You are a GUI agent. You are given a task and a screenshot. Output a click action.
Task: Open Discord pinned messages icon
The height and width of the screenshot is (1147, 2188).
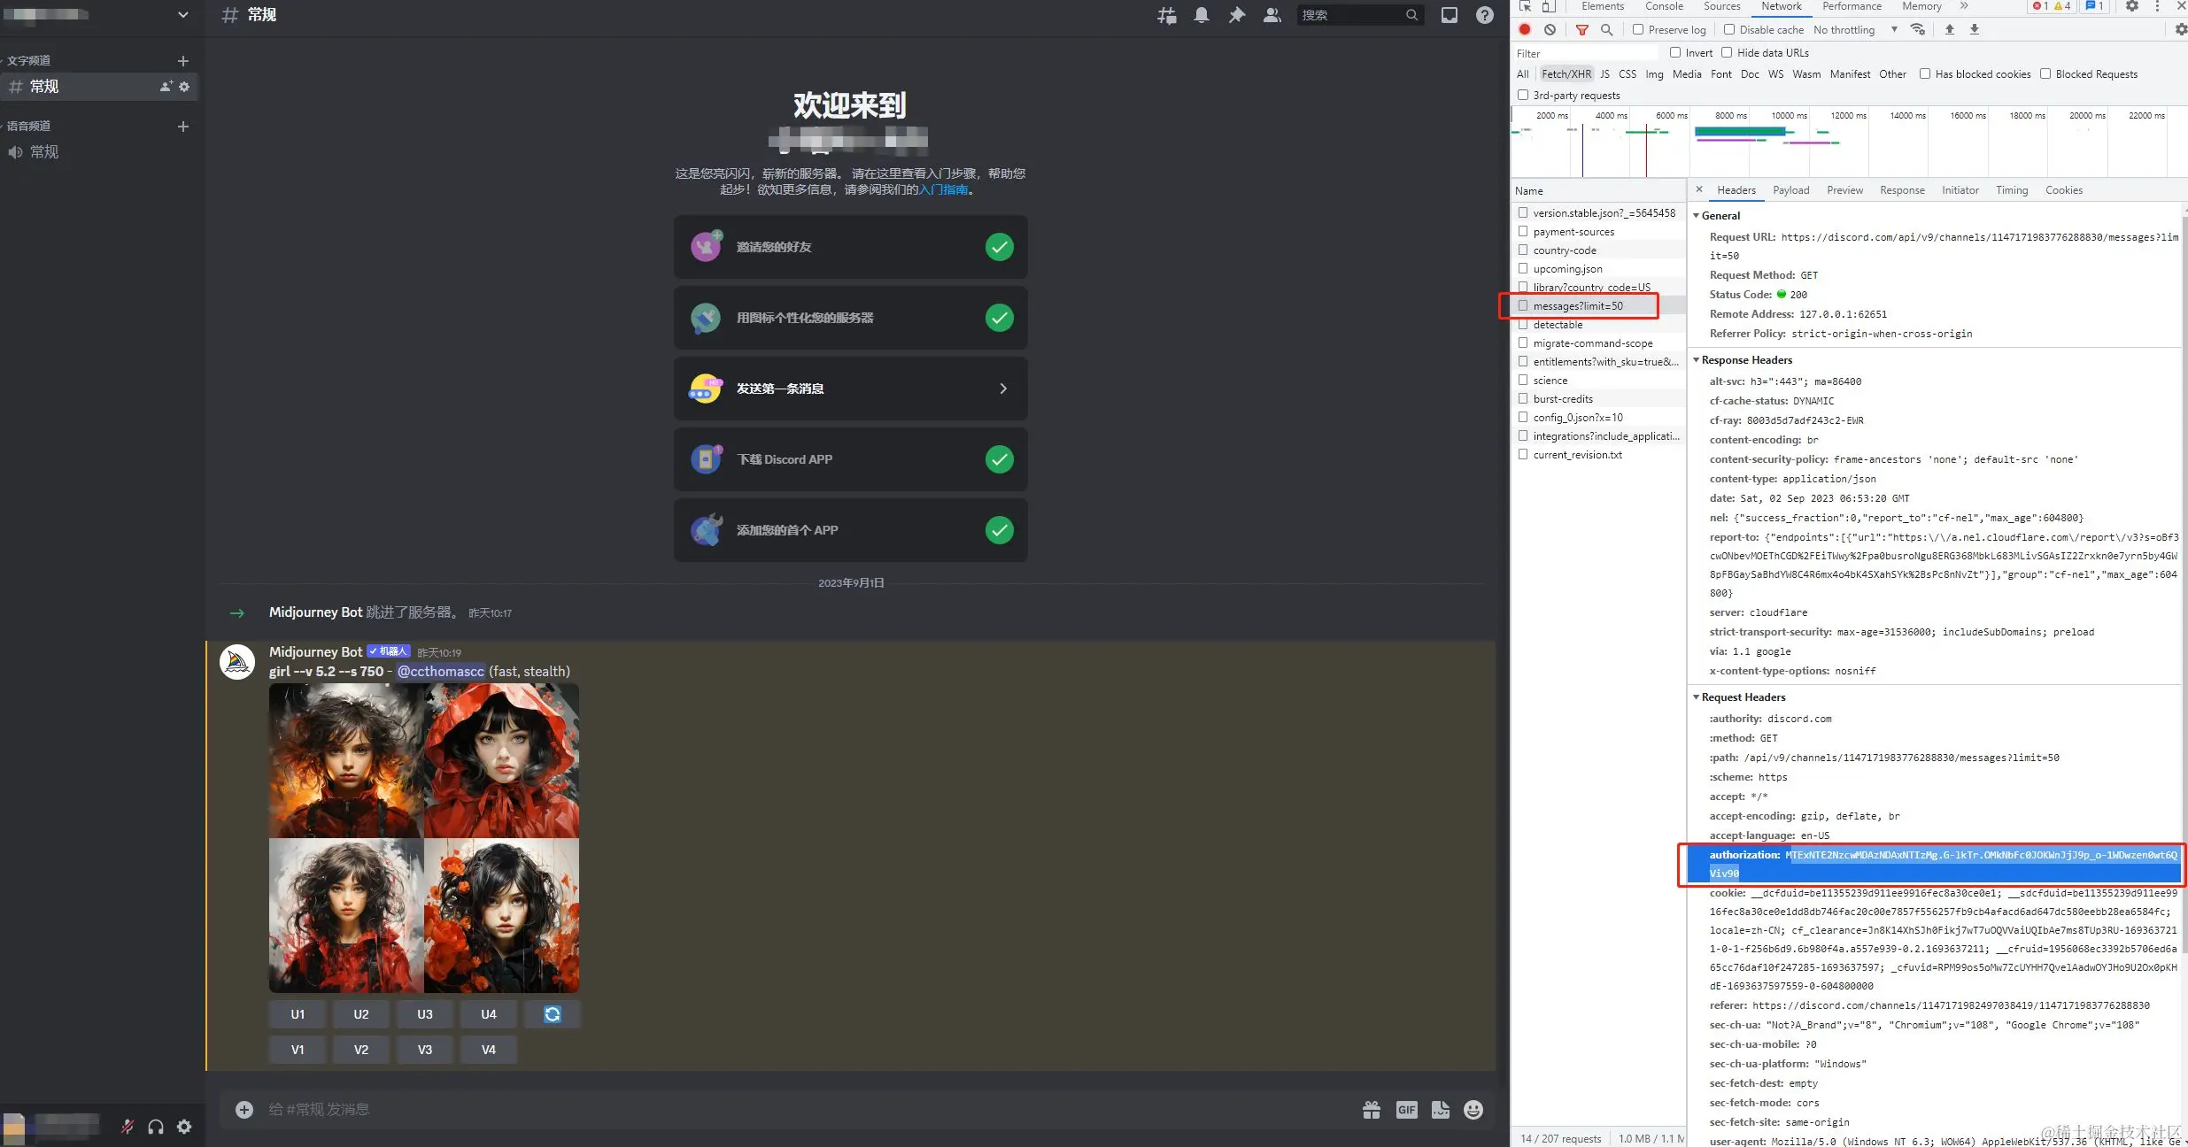1236,15
